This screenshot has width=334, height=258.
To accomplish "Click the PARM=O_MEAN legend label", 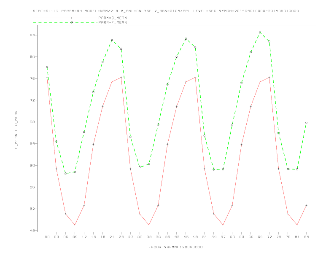I will (x=113, y=18).
